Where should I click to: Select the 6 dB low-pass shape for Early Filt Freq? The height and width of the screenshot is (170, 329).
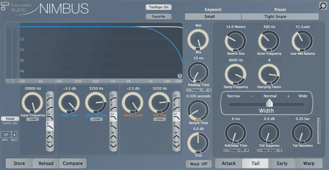pyautogui.click(x=113, y=126)
